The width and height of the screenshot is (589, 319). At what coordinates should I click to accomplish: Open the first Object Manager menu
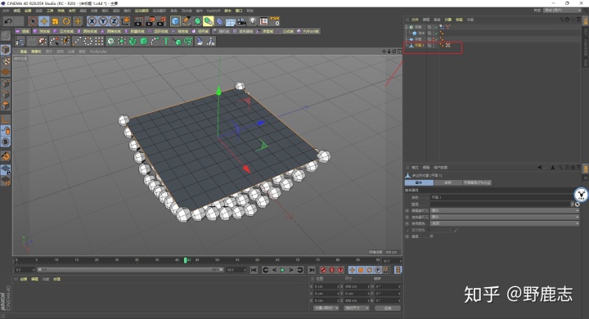(x=415, y=20)
